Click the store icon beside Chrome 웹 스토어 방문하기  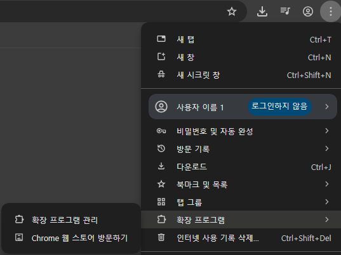pyautogui.click(x=19, y=237)
